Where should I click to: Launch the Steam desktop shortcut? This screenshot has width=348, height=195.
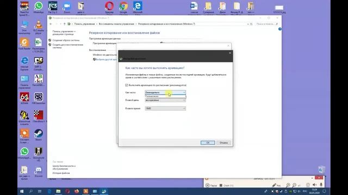[39, 135]
